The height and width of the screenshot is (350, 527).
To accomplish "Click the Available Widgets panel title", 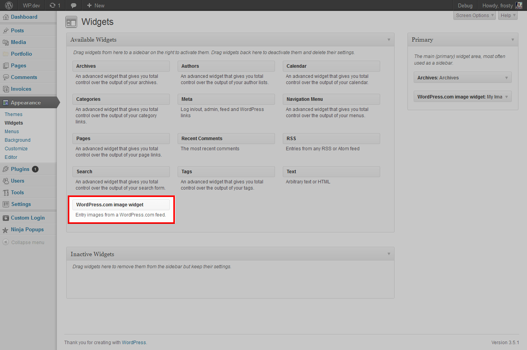I will pos(93,40).
